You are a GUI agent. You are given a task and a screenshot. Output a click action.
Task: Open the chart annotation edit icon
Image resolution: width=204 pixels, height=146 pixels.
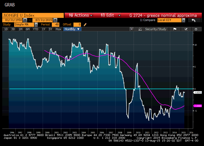186,29
